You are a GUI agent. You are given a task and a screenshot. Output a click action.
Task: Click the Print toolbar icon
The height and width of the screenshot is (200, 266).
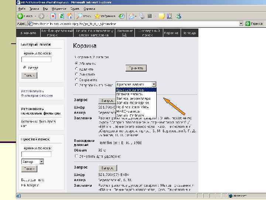tap(141, 16)
